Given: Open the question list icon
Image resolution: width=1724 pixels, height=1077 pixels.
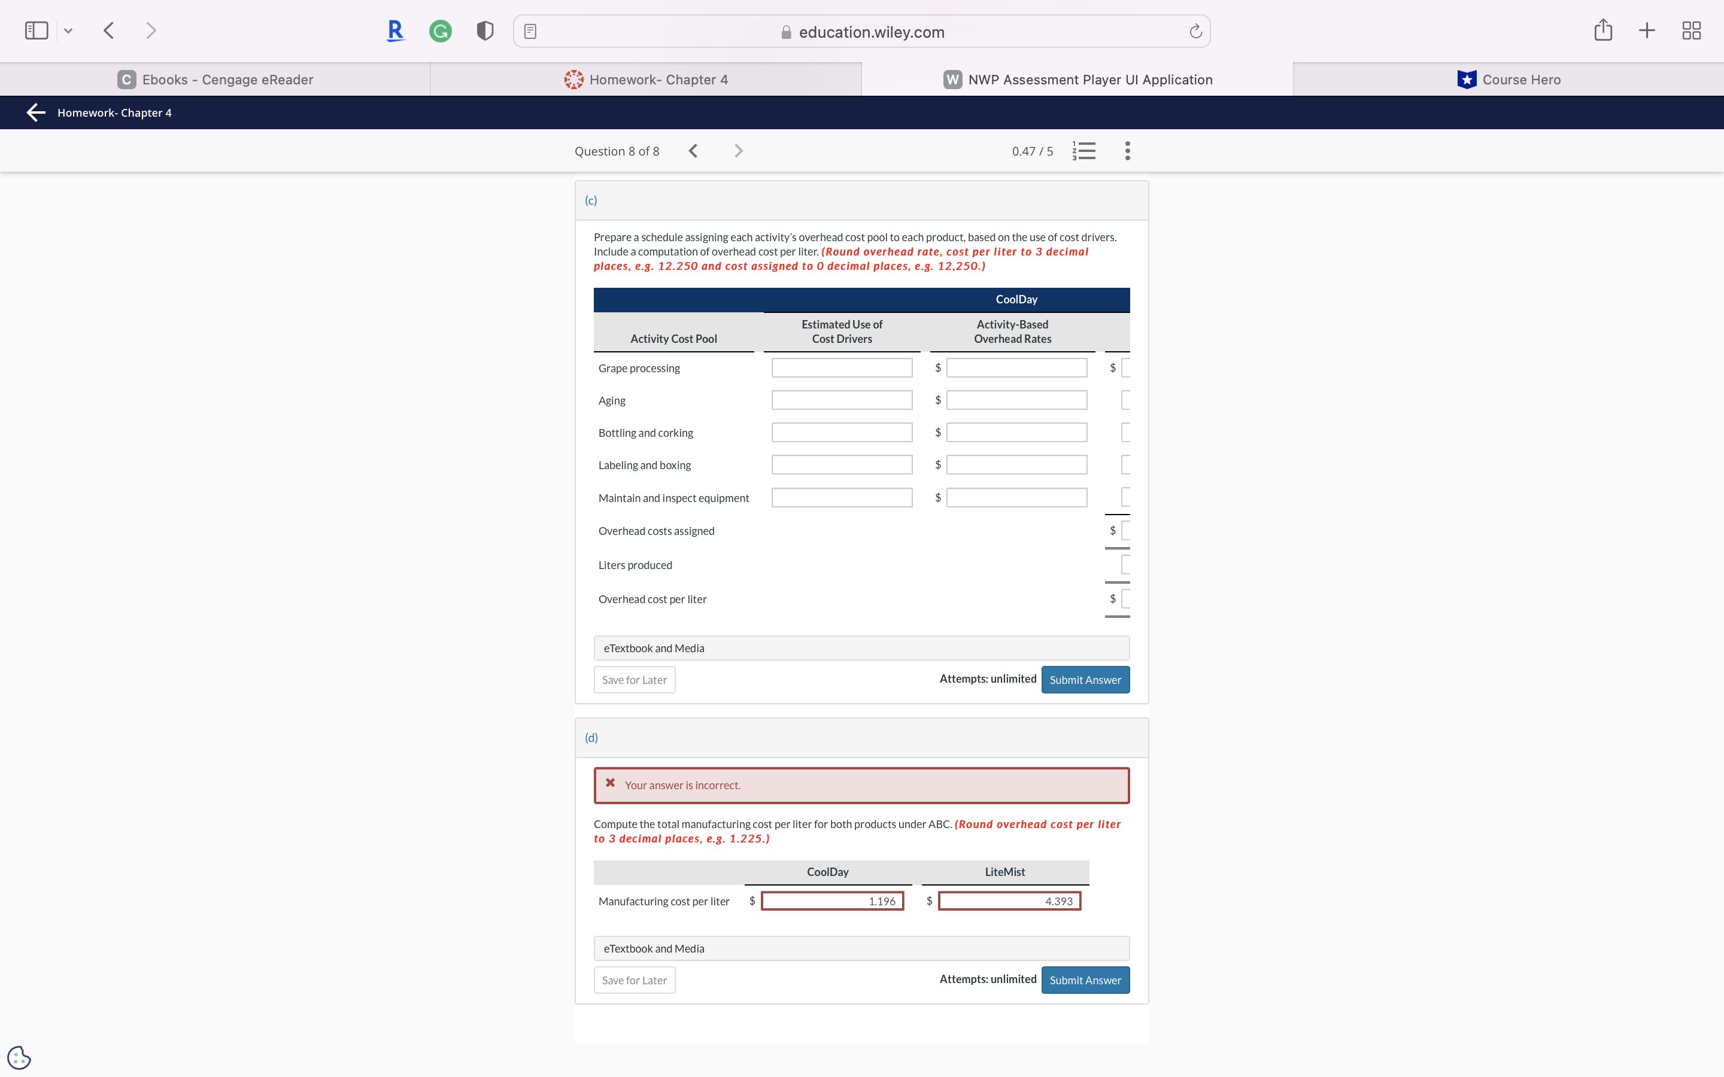Looking at the screenshot, I should [1083, 151].
